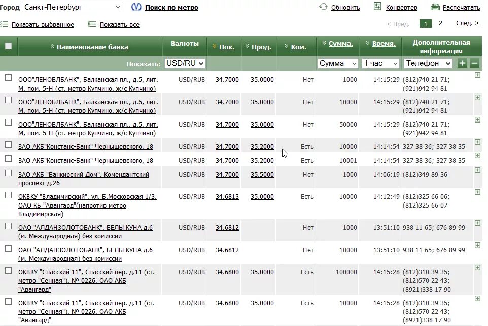This screenshot has width=488, height=326.
Task: Open the Поиск по метро link
Action: [x=171, y=7]
